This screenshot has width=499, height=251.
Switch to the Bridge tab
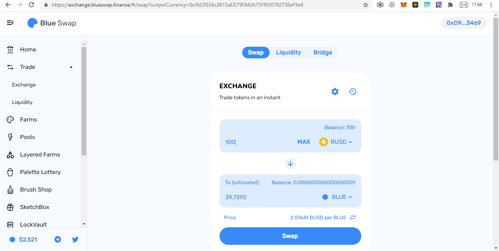coord(323,53)
